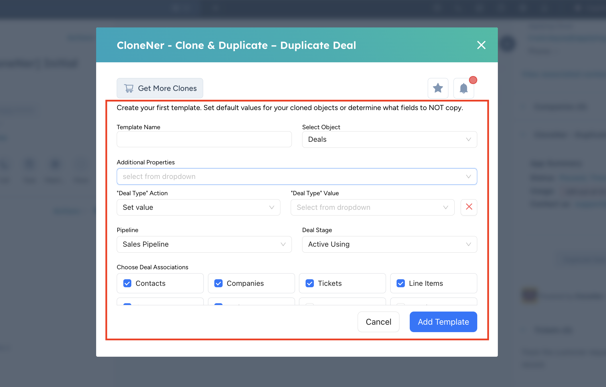Click the Add Template button
Screen dimensions: 606x387
tap(443, 322)
